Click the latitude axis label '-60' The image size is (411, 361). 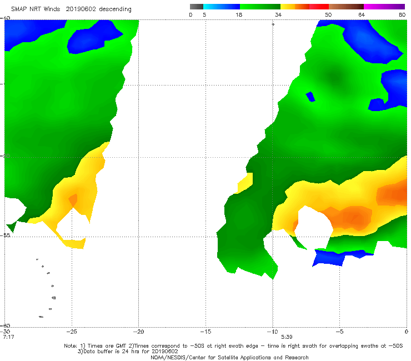point(6,325)
